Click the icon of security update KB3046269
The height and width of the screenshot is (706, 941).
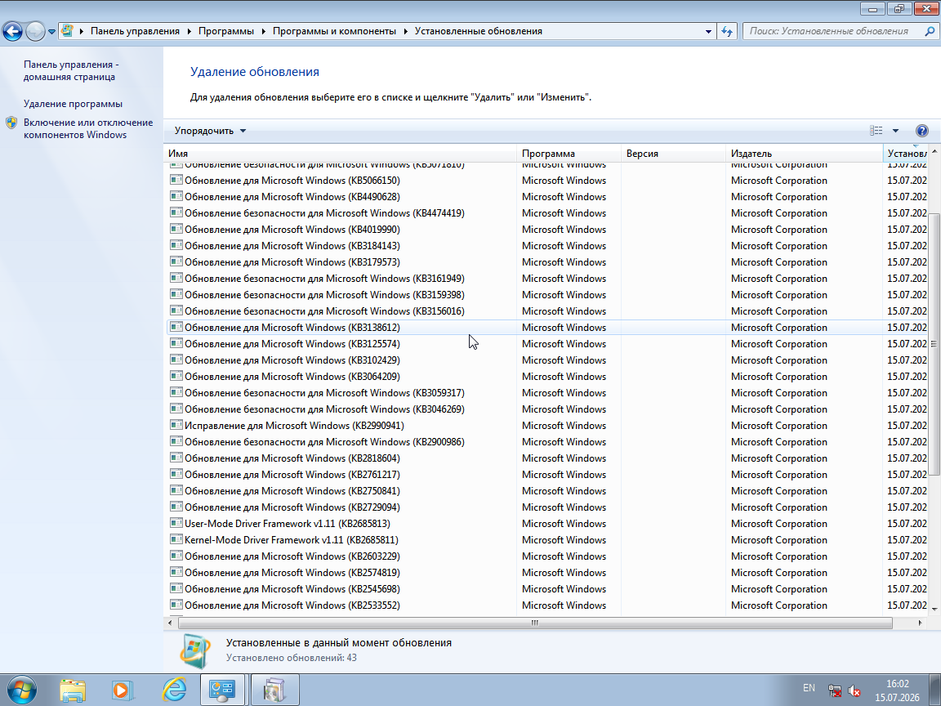coord(176,409)
